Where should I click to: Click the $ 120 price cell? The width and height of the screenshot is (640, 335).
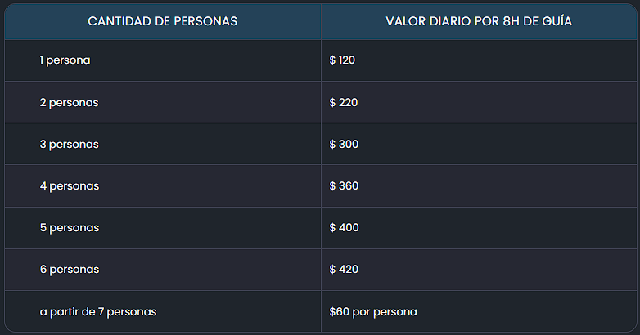pos(342,60)
